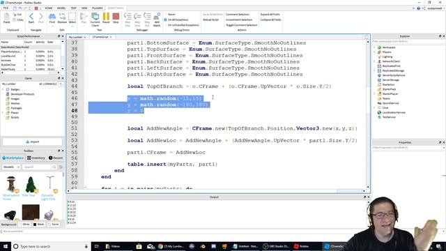This screenshot has height=251, width=446.
Task: Set Toolbox background to White
Action: (x=24, y=225)
